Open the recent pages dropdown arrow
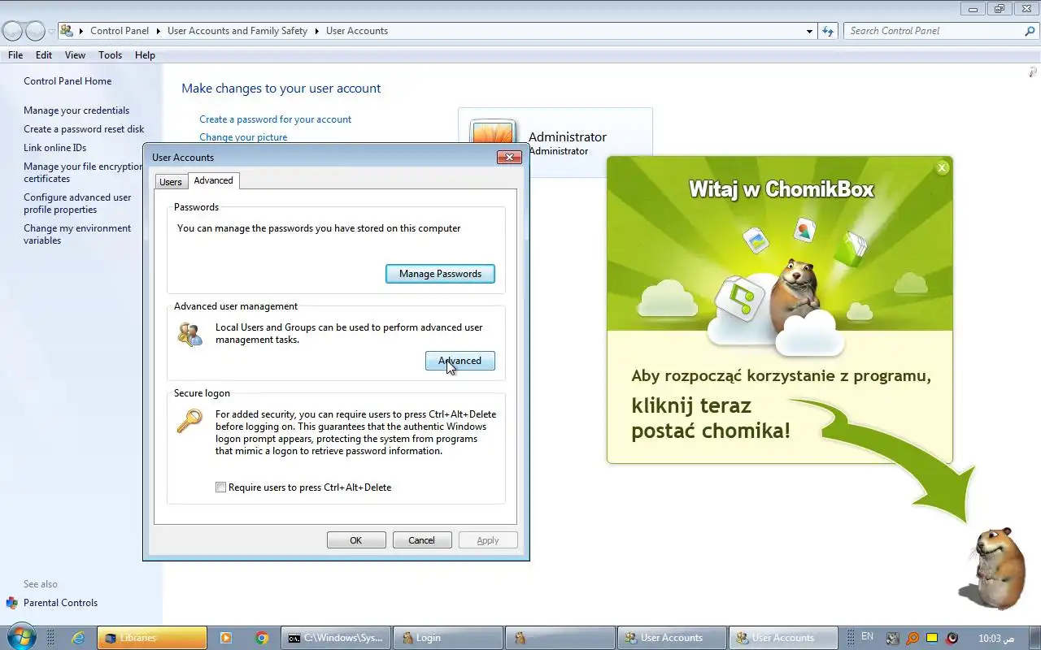This screenshot has width=1041, height=650. coord(52,32)
